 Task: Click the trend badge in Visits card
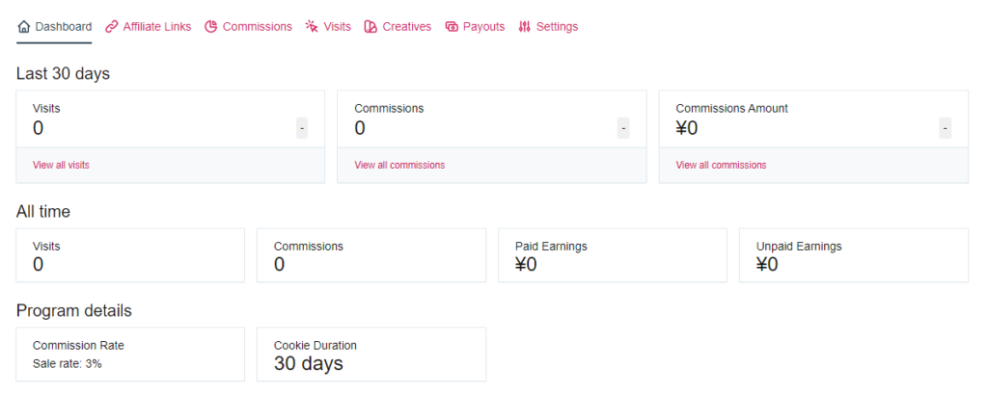302,128
